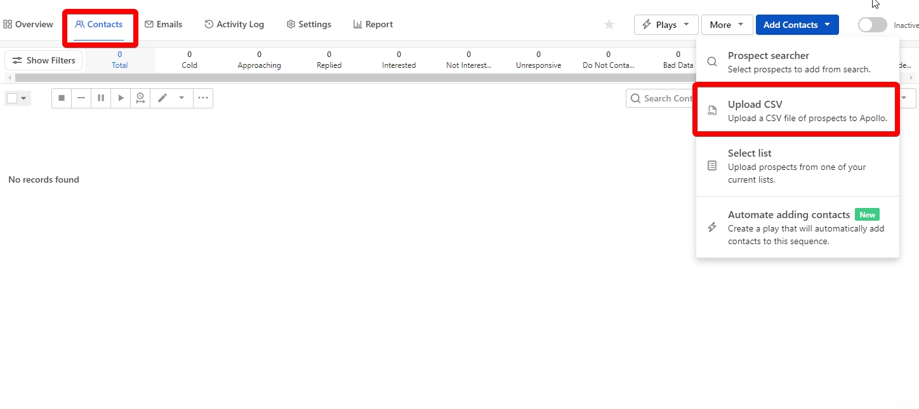
Task: Click the pencil edit icon
Action: (x=162, y=98)
